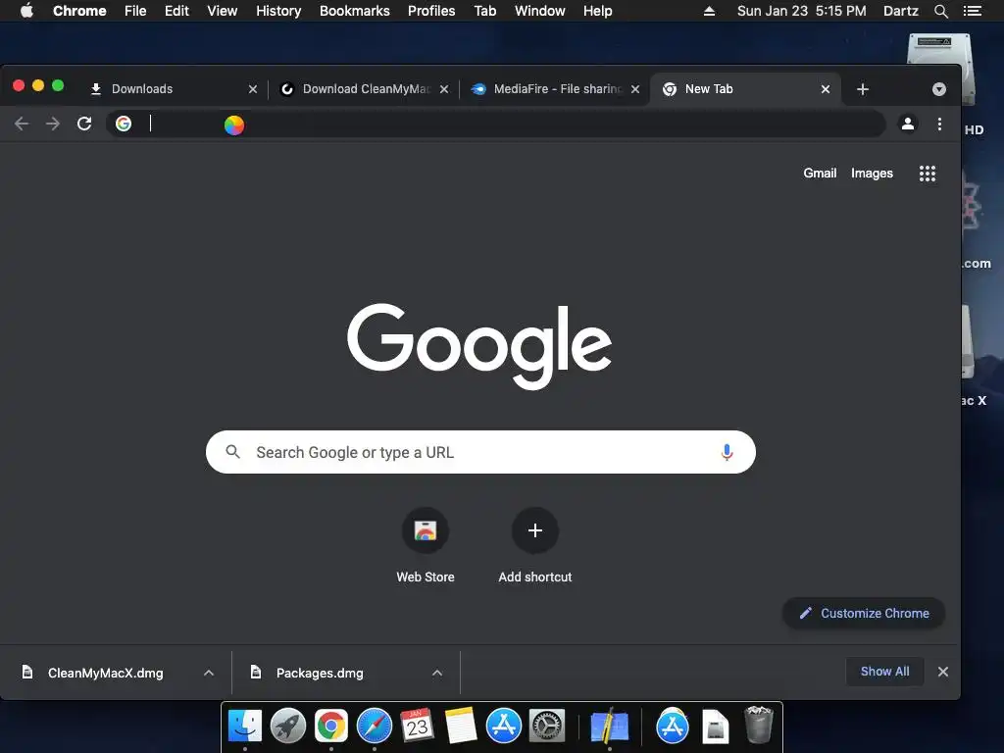Click the address bar field
Screen dimensions: 1004x753
496,124
